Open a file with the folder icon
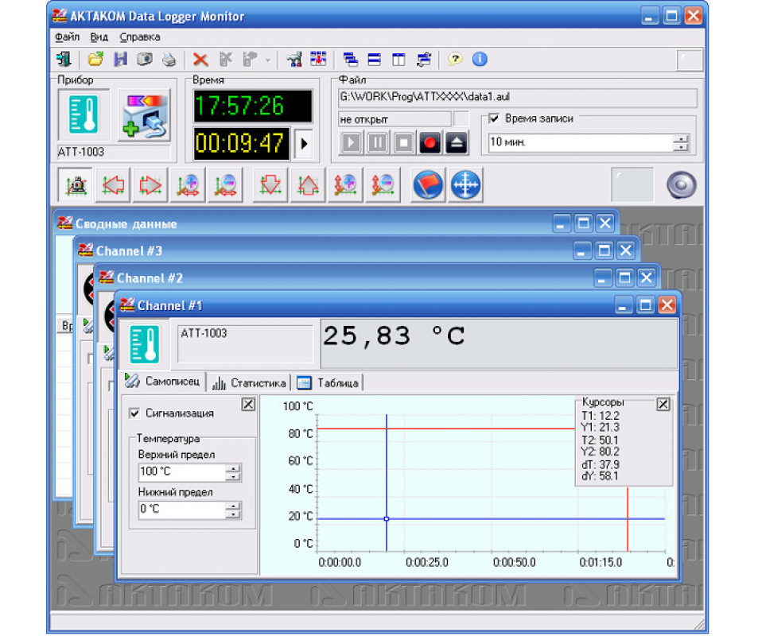758x636 pixels. 95,60
